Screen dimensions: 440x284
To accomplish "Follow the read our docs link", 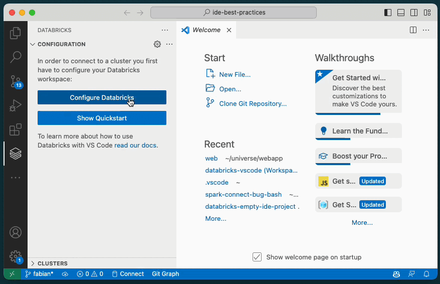I will (135, 145).
